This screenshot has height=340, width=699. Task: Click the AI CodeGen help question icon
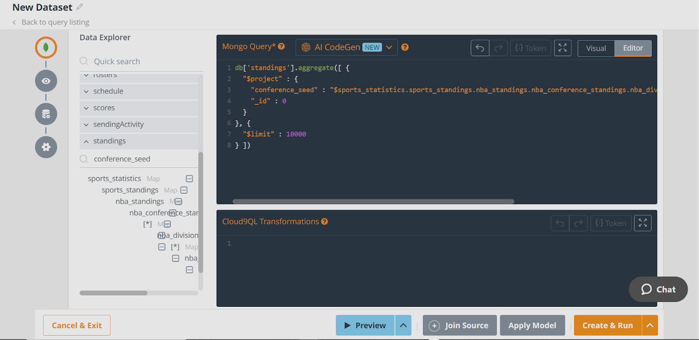405,47
